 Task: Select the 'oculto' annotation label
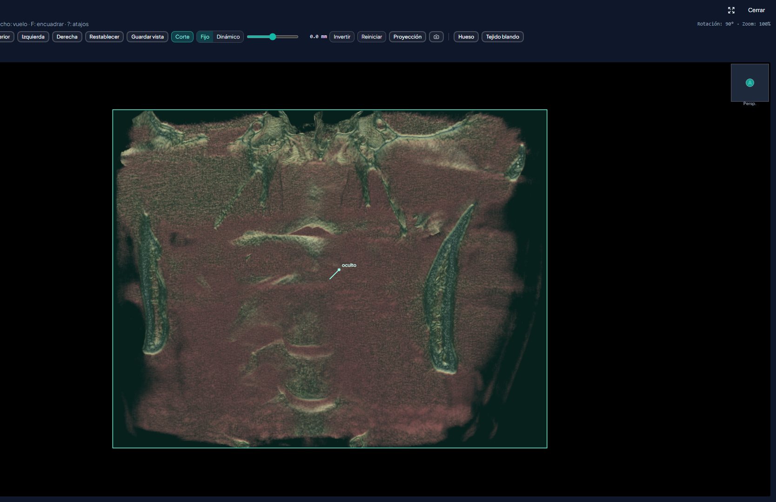point(349,265)
